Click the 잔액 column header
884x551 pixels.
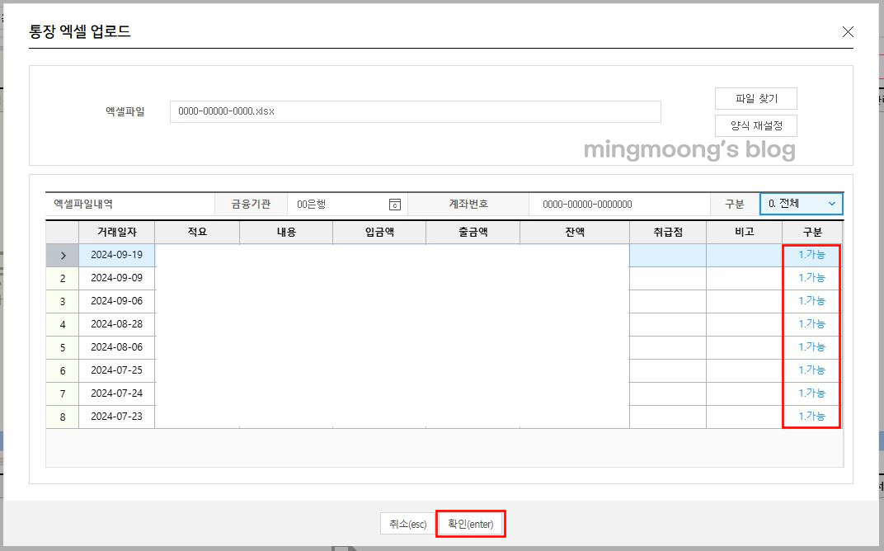tap(574, 232)
